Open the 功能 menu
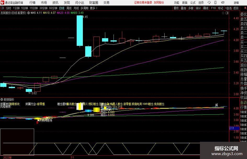The height and width of the screenshot is (159, 247). click(x=177, y=3)
